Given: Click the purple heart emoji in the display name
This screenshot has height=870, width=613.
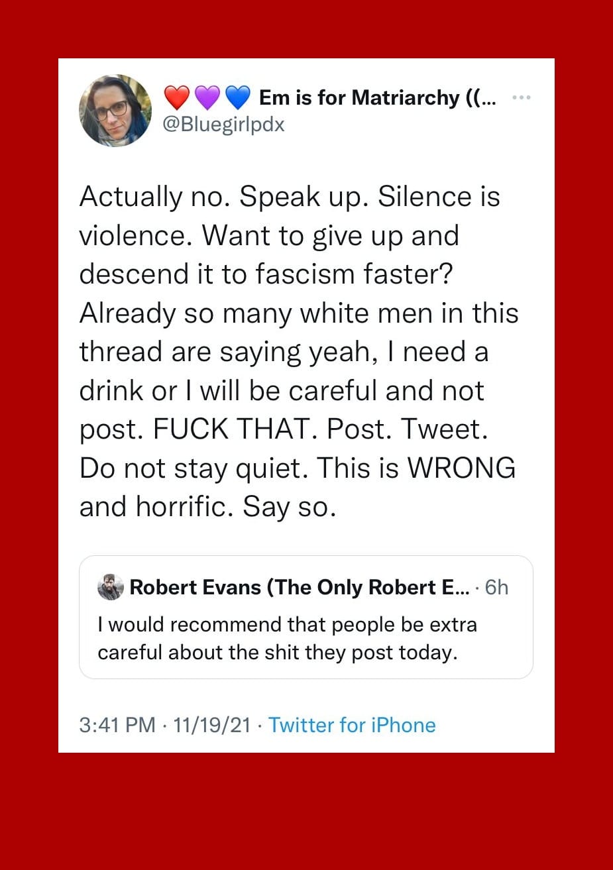Looking at the screenshot, I should pos(207,98).
